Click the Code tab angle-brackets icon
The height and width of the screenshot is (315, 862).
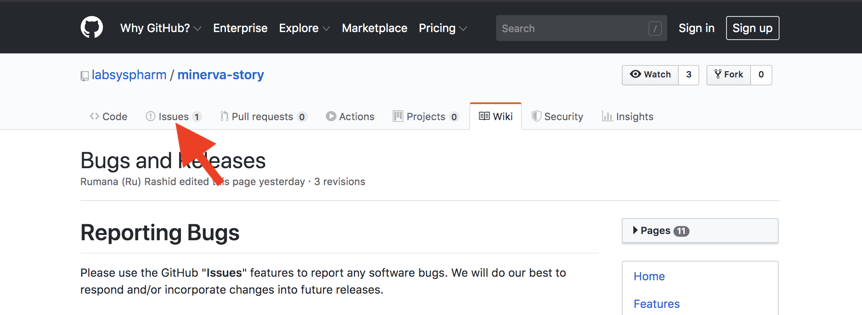tap(94, 116)
